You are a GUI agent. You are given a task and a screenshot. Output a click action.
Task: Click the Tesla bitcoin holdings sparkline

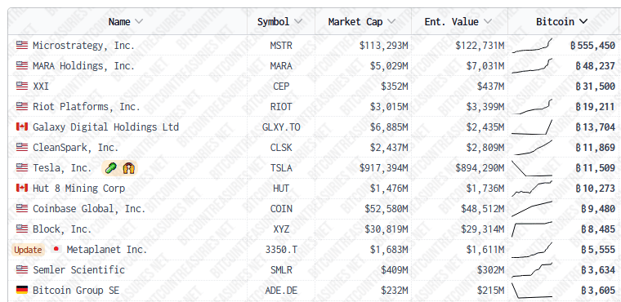(x=531, y=168)
